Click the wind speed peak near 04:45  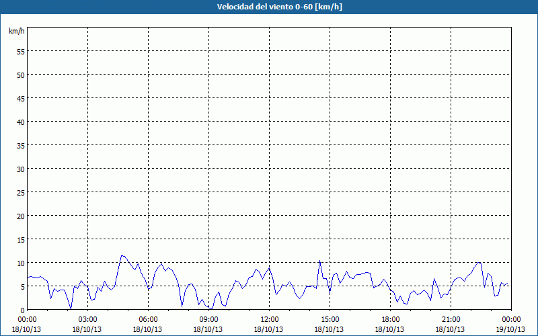tap(122, 256)
